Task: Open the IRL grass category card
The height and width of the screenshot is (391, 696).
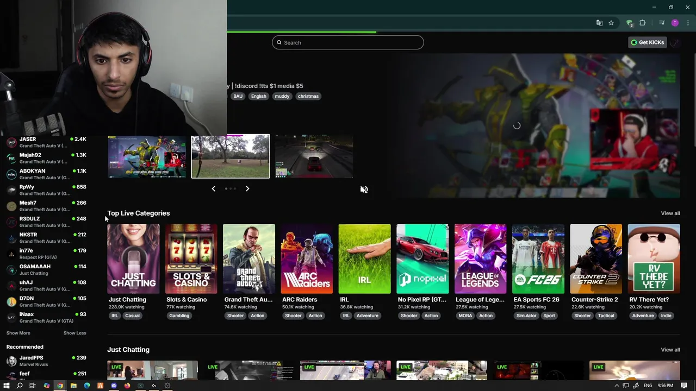Action: [364, 259]
